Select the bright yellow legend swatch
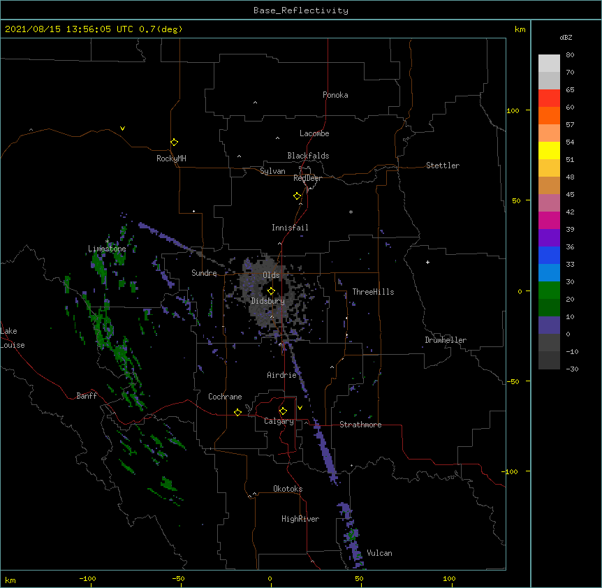The image size is (602, 588). pyautogui.click(x=549, y=150)
